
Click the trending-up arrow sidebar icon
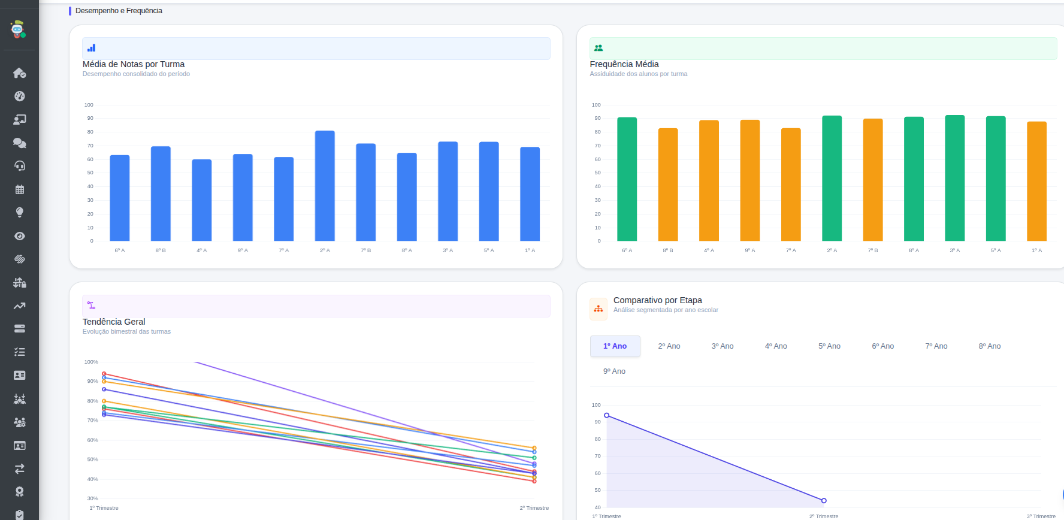tap(19, 306)
